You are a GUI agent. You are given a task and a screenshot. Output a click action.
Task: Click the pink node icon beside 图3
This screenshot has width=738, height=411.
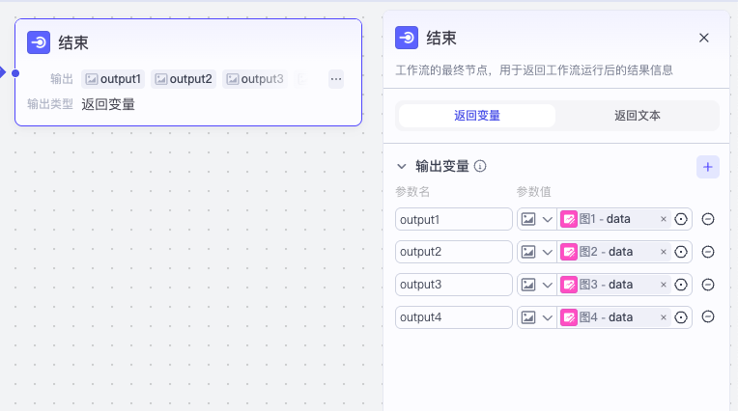[569, 285]
